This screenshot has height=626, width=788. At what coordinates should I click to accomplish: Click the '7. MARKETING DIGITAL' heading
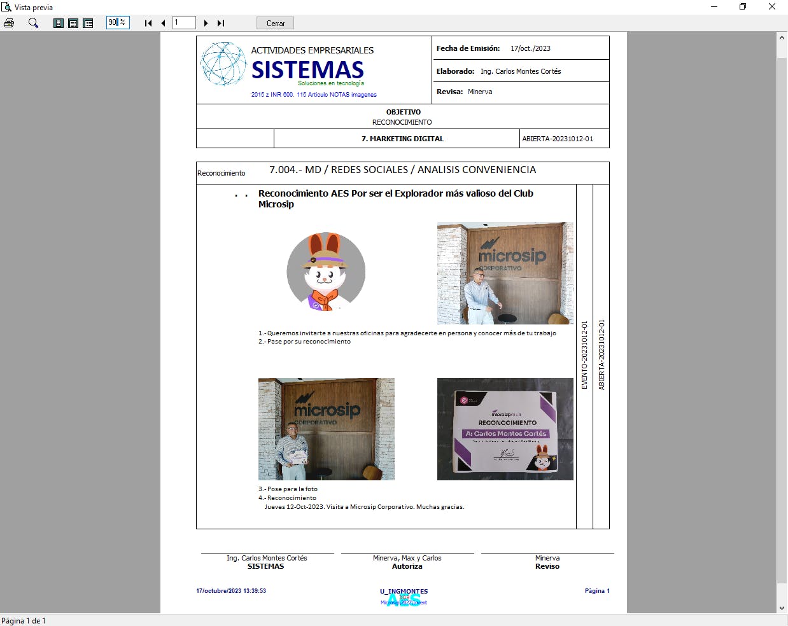(402, 139)
